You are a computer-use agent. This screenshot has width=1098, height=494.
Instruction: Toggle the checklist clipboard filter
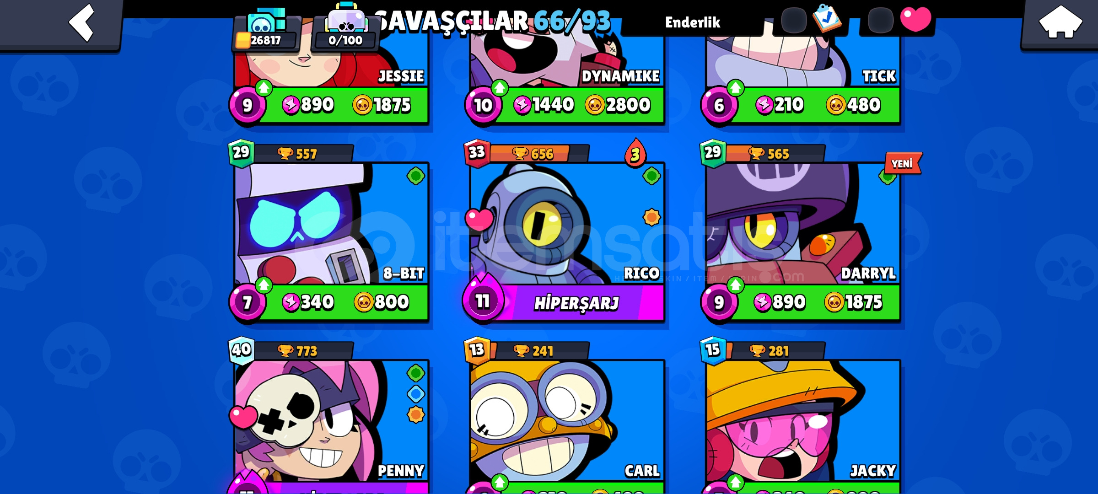[826, 18]
